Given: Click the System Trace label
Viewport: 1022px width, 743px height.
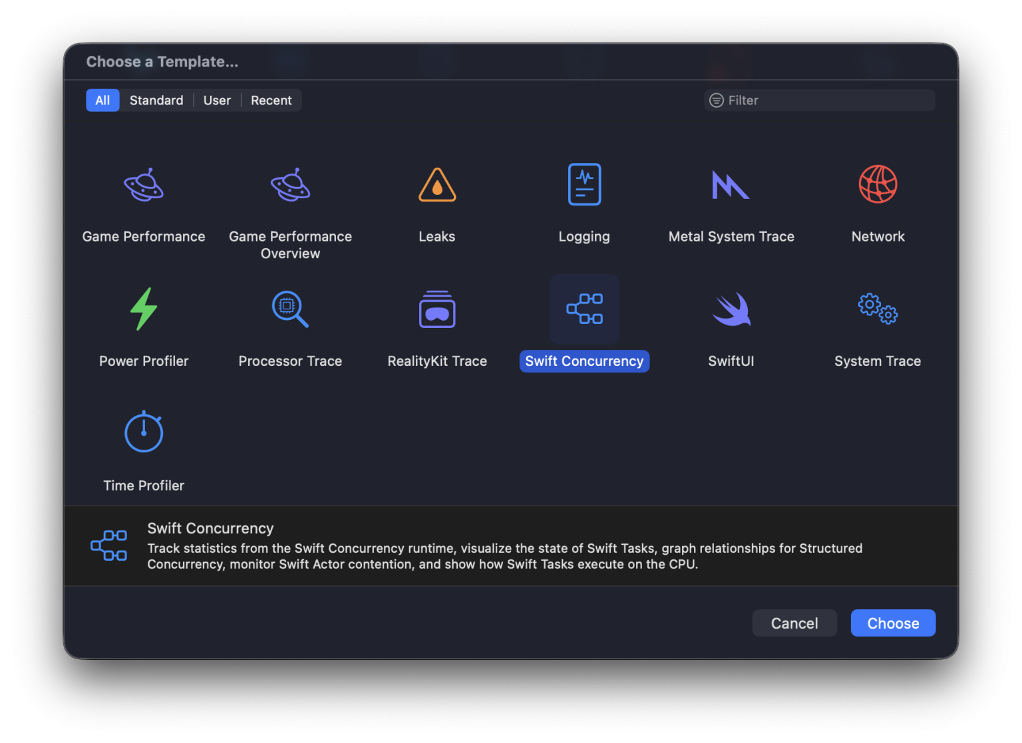Looking at the screenshot, I should 878,361.
